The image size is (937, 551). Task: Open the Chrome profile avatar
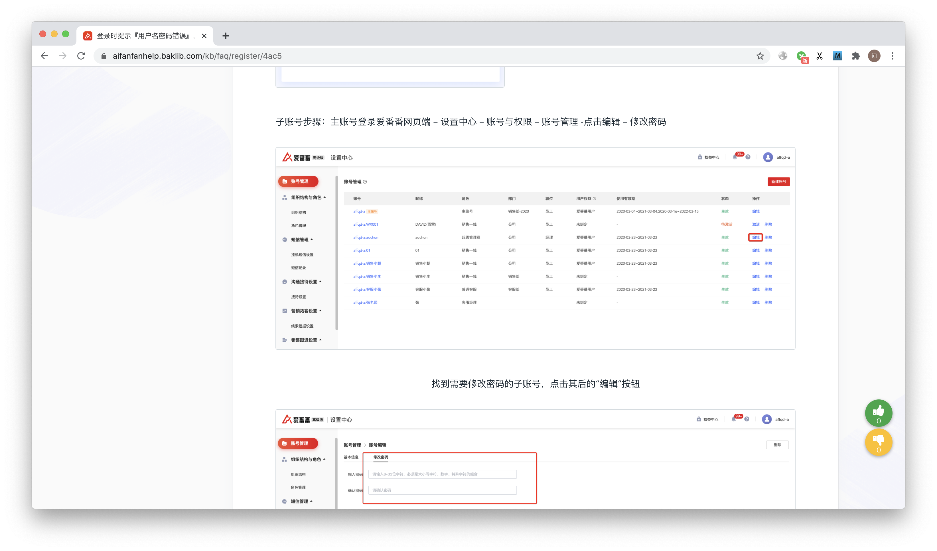pyautogui.click(x=874, y=56)
